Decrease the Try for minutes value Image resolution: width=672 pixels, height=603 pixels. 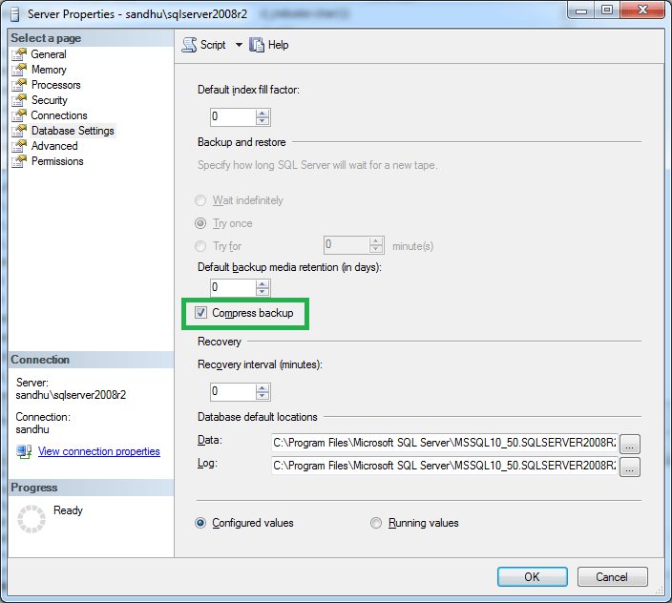[376, 249]
